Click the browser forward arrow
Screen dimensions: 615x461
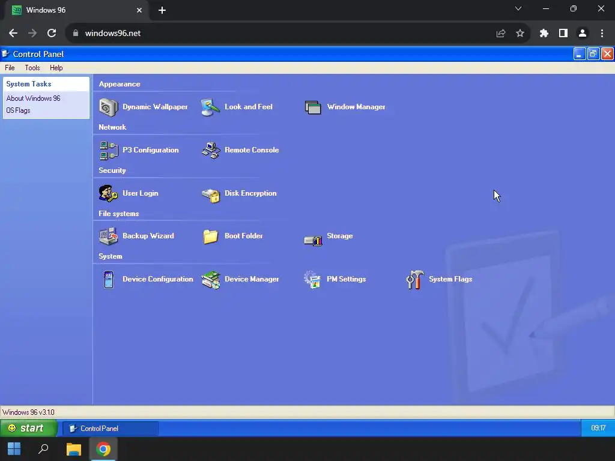pos(32,34)
